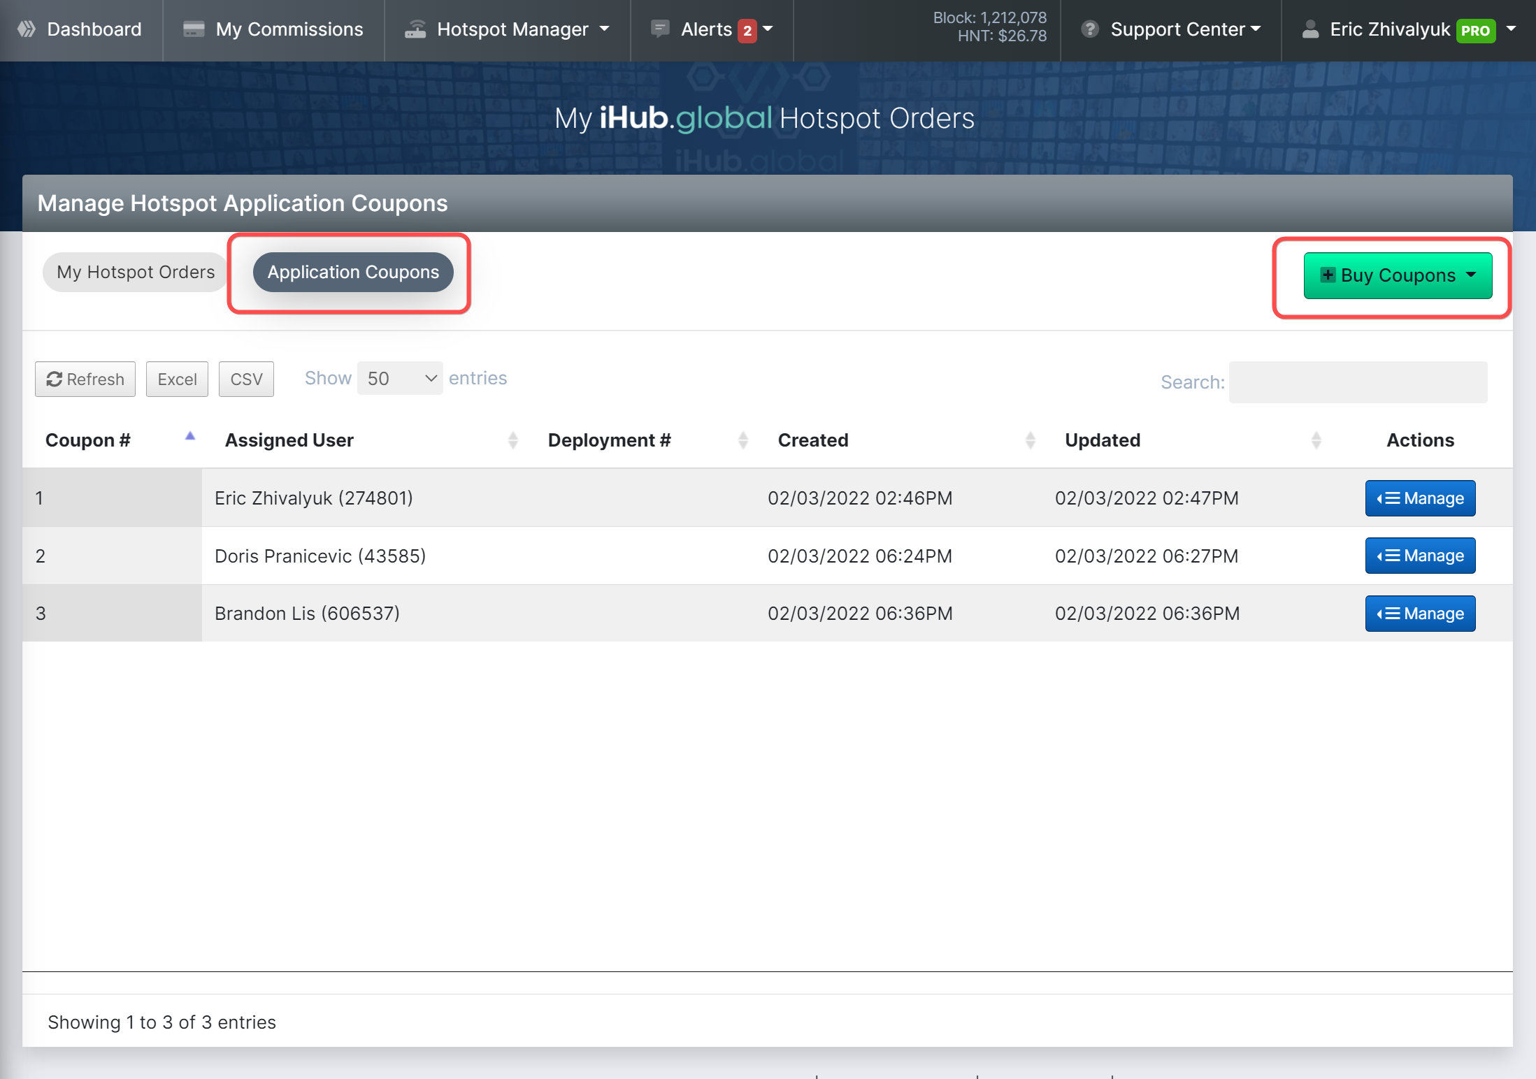
Task: Select the Application Coupons tab
Action: [353, 272]
